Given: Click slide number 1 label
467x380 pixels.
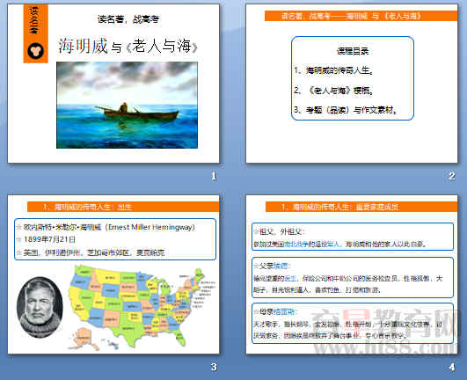Looking at the screenshot, I should (214, 176).
